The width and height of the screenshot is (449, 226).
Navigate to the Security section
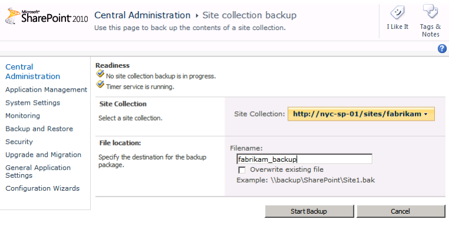(19, 142)
